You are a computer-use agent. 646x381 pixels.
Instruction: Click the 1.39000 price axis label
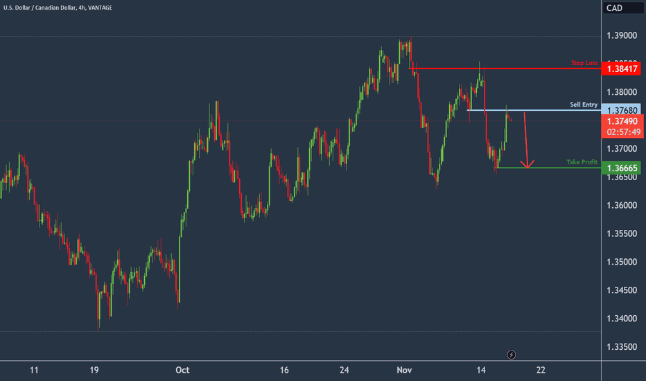pyautogui.click(x=622, y=36)
